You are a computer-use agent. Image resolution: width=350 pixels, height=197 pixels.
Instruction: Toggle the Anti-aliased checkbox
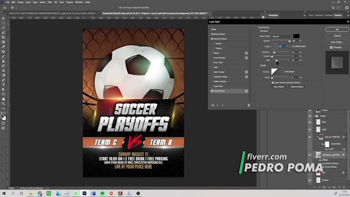coord(283,71)
